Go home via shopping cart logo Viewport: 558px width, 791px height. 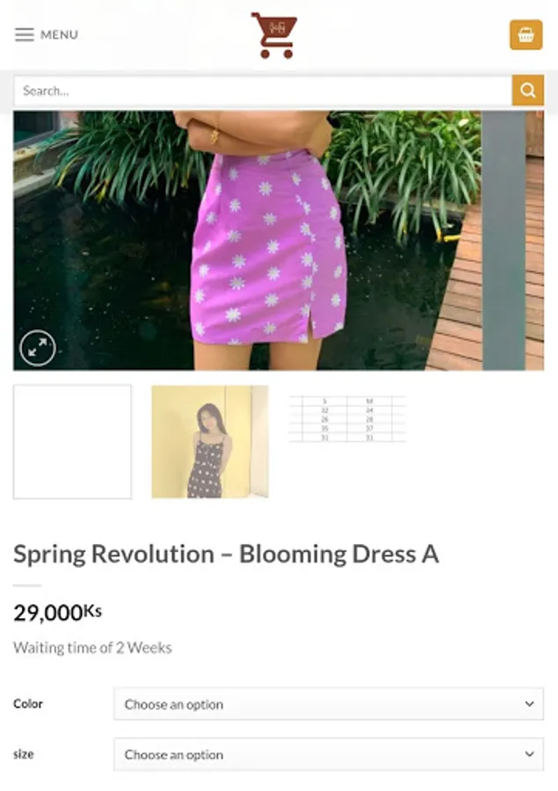(x=274, y=35)
